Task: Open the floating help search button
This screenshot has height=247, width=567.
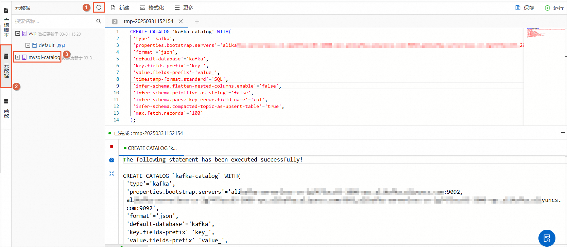Action: (547, 238)
